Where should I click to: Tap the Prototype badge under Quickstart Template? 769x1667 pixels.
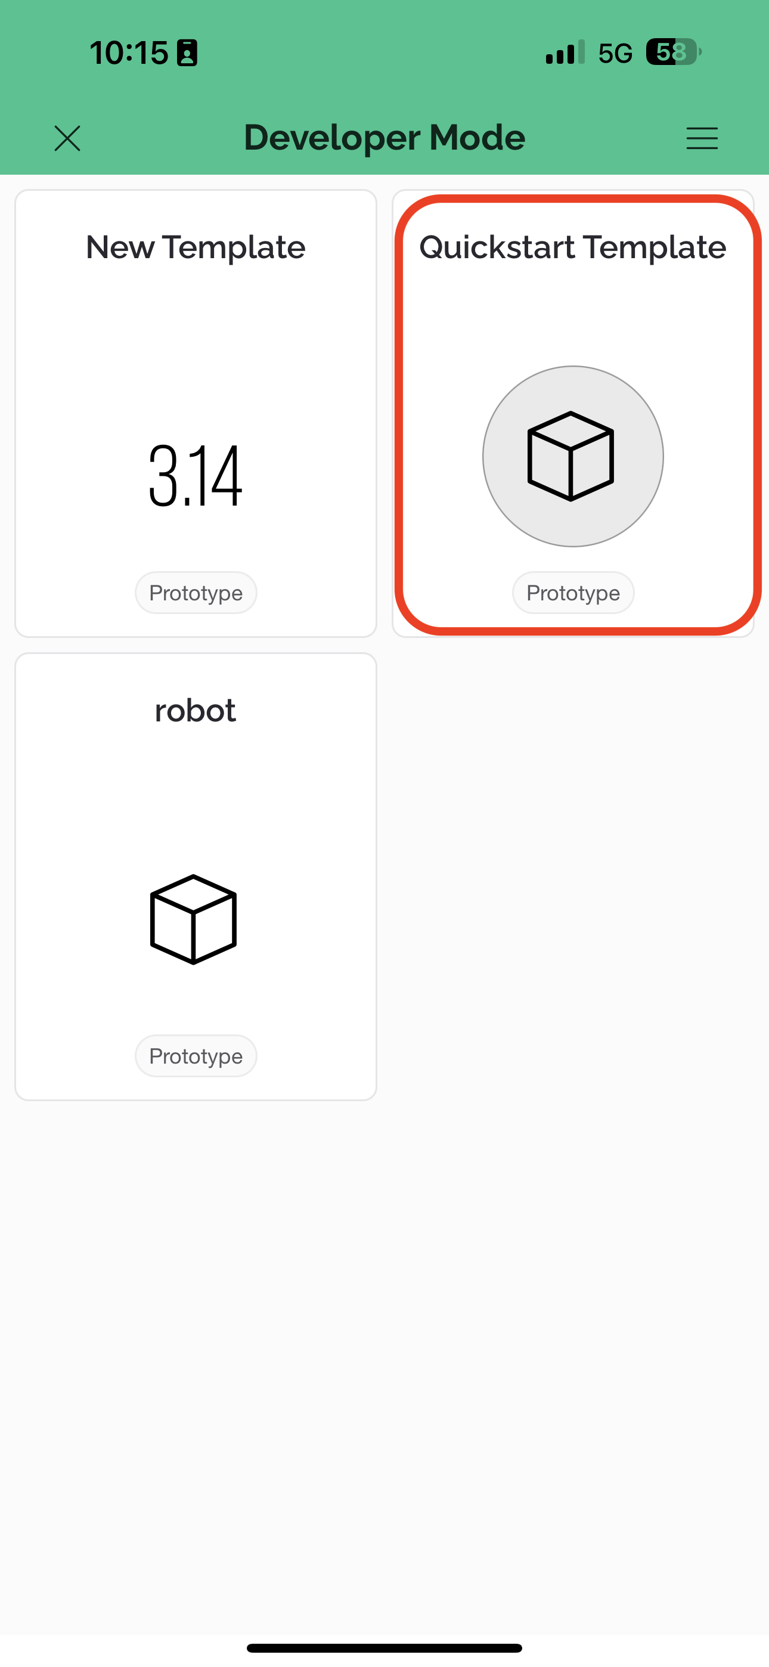573,593
